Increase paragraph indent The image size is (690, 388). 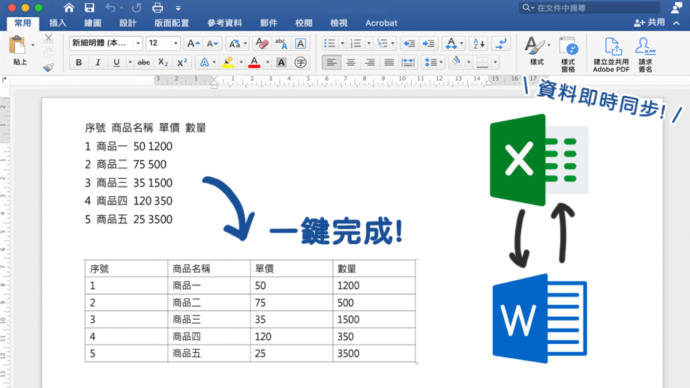tap(428, 43)
